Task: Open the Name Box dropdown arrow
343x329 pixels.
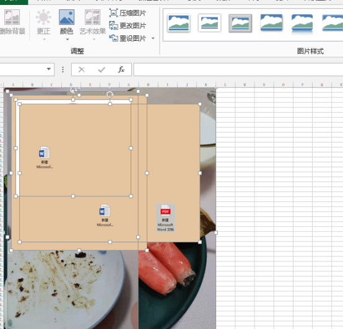Action: (49, 69)
